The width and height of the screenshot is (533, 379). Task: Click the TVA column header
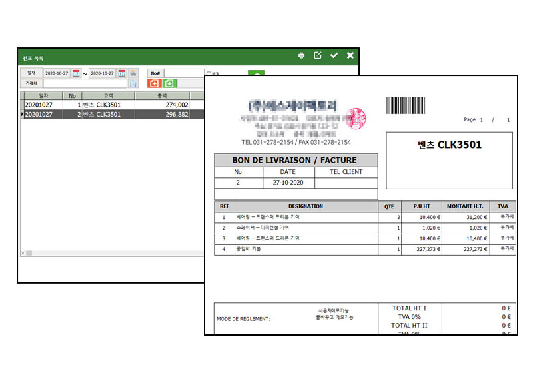click(x=503, y=206)
